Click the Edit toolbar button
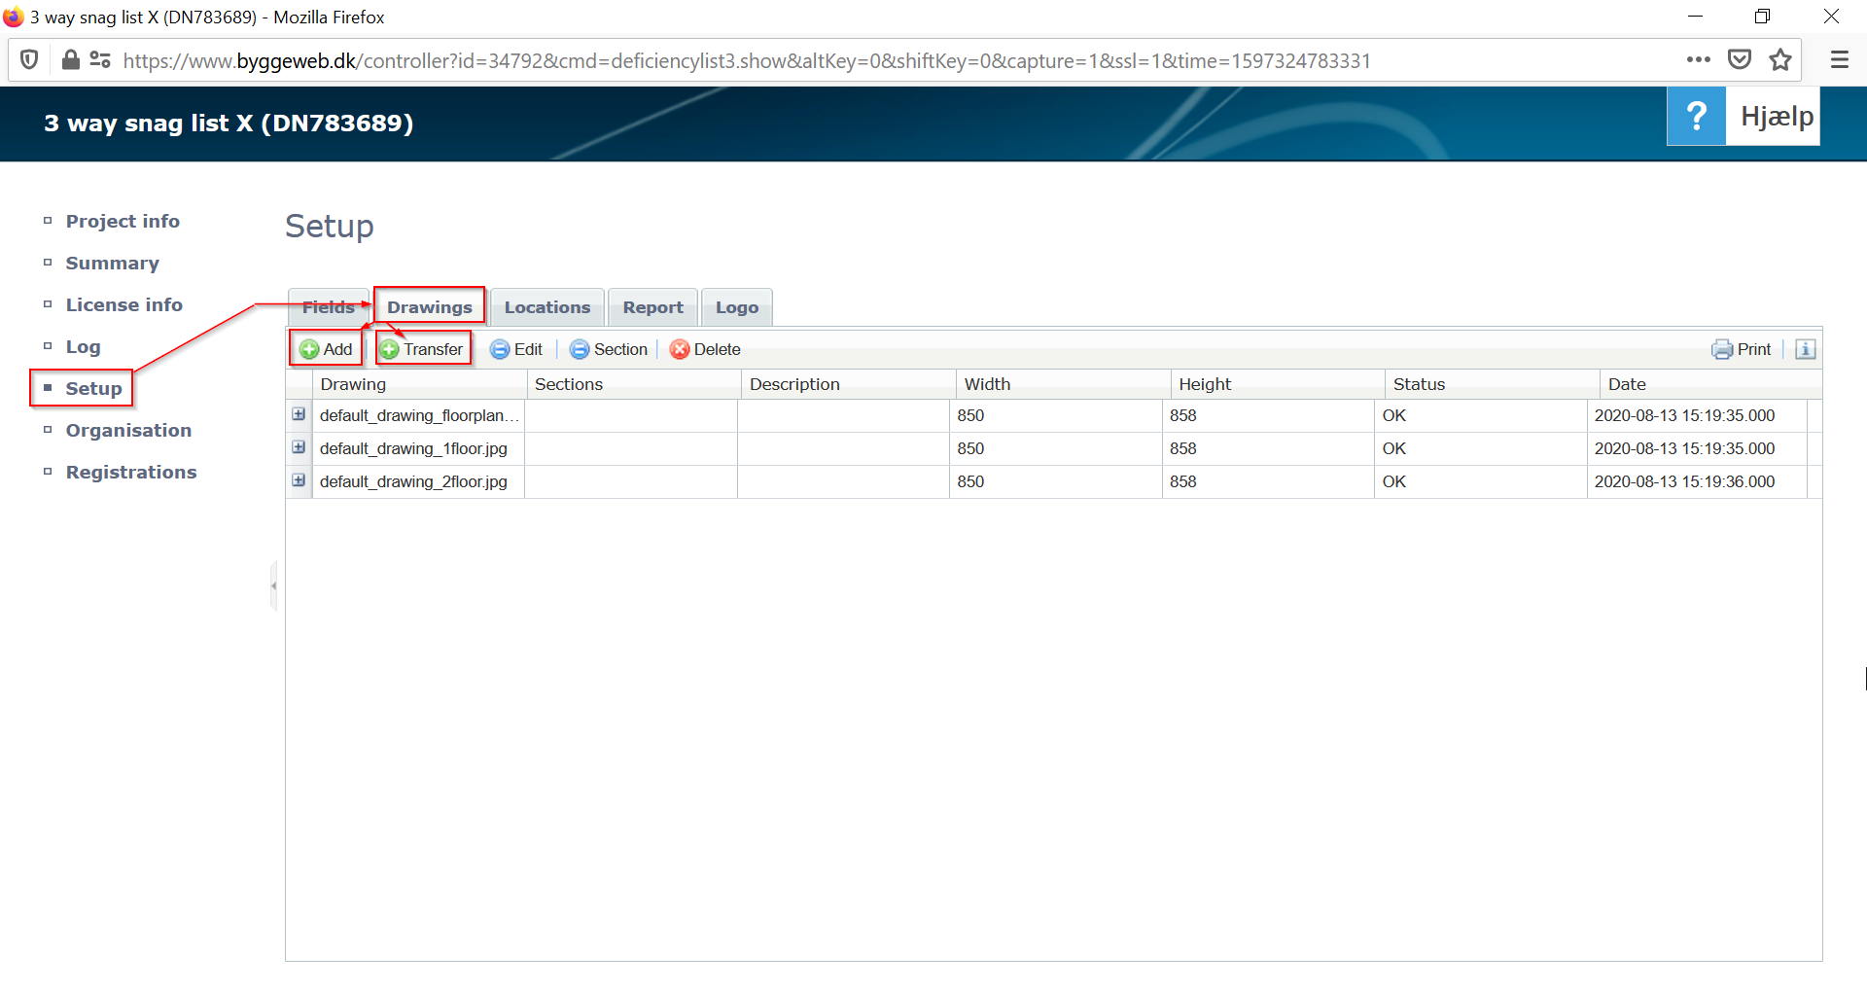This screenshot has width=1867, height=991. coord(516,349)
